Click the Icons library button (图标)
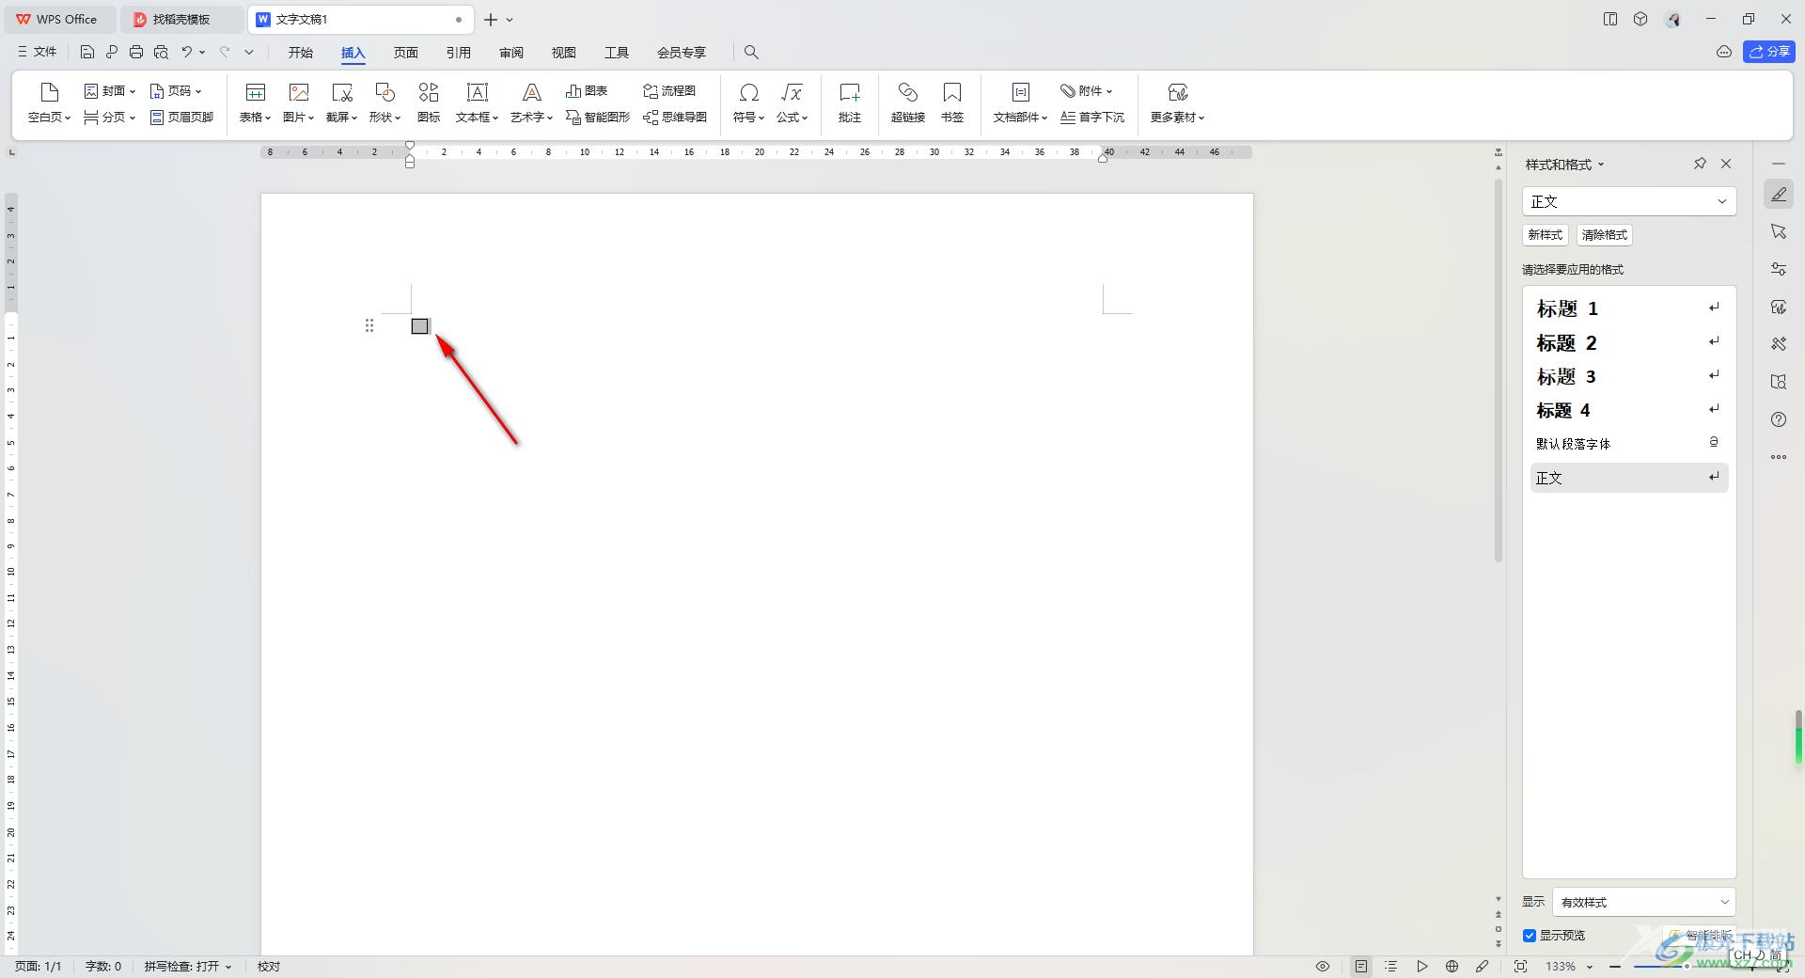The image size is (1805, 978). coord(429,103)
